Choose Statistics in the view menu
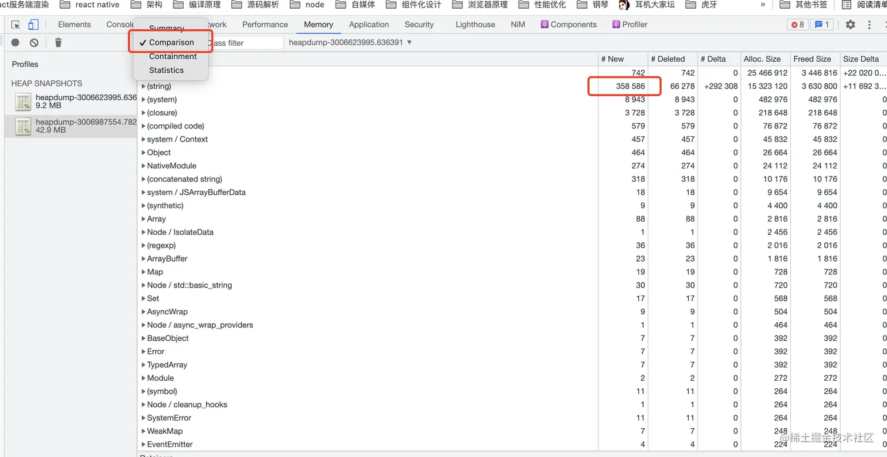This screenshot has width=887, height=457. [171, 70]
